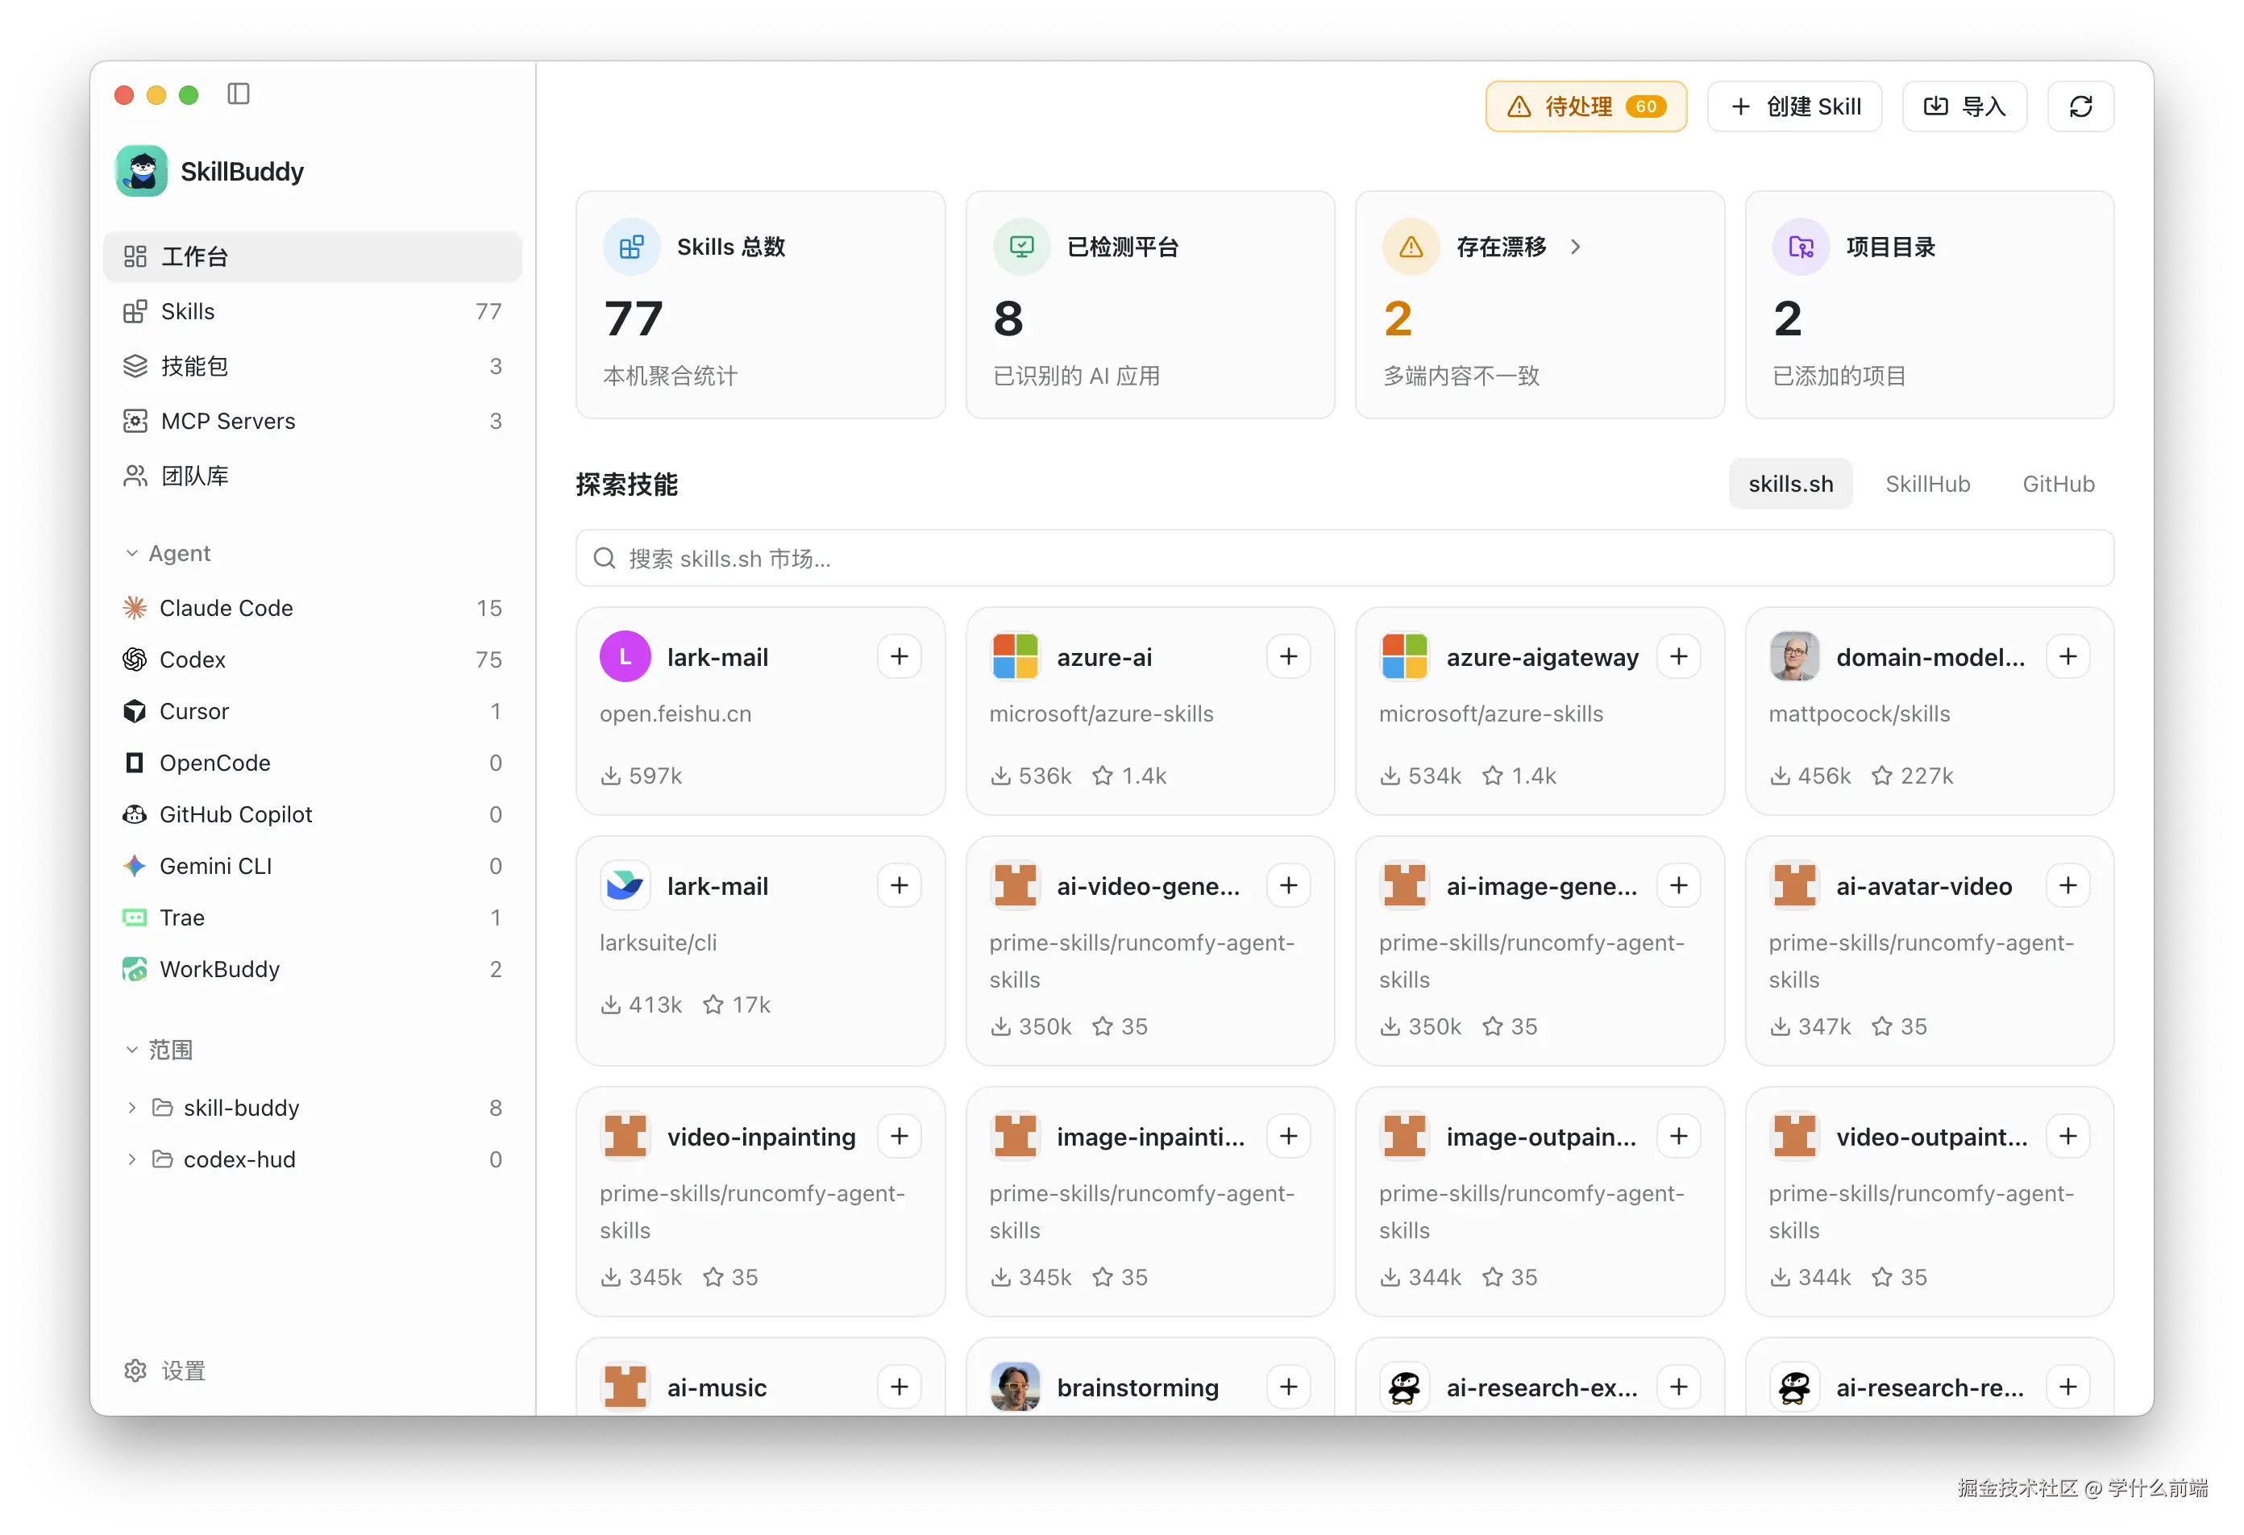Switch to GitHub tab
Image resolution: width=2244 pixels, height=1535 pixels.
[x=2058, y=484]
